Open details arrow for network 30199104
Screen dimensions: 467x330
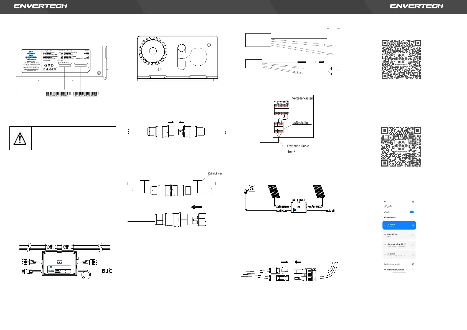pyautogui.click(x=413, y=225)
